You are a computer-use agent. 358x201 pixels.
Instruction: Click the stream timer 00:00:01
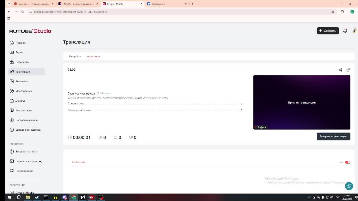click(x=79, y=137)
